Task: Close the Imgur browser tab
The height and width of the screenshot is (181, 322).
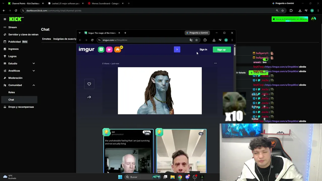Action: [119, 33]
